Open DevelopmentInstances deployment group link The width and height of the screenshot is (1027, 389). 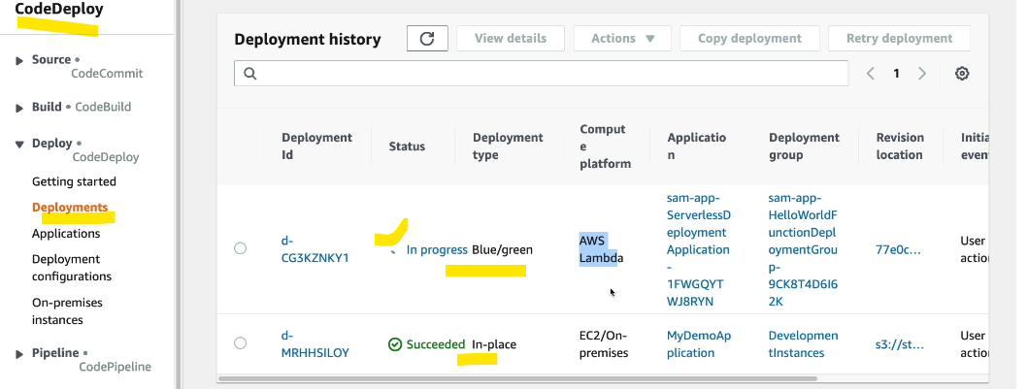tap(803, 343)
